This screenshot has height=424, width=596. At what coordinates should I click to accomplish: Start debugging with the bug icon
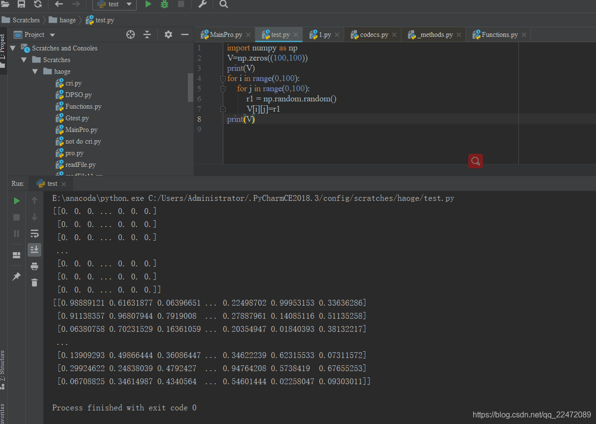coord(165,4)
